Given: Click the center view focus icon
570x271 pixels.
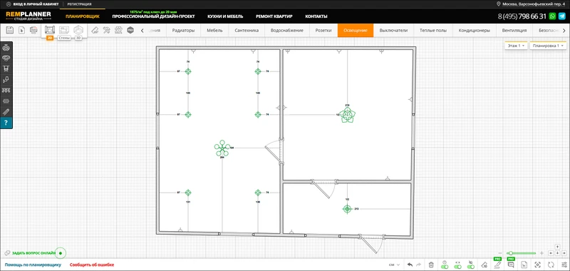Looking at the screenshot, I should [537, 265].
